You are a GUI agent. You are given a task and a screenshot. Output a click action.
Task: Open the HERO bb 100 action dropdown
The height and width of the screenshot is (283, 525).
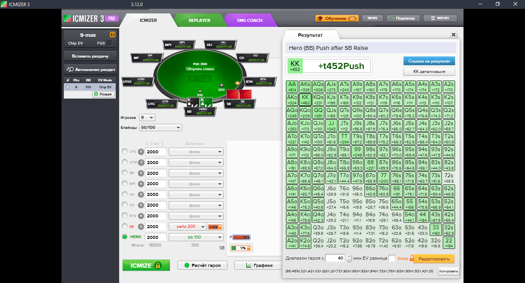[196, 237]
